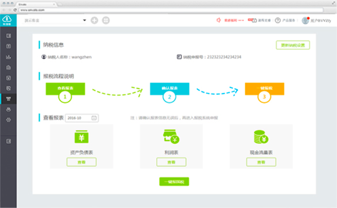The width and height of the screenshot is (337, 208).
Task: Click the update tax settings button
Action: [292, 45]
